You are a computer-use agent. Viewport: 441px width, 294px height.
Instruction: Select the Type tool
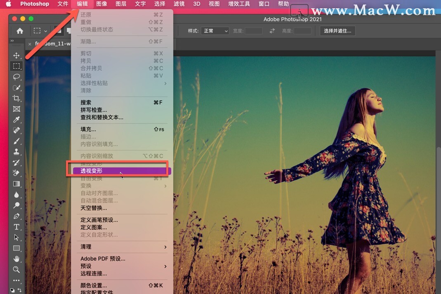pos(17,226)
